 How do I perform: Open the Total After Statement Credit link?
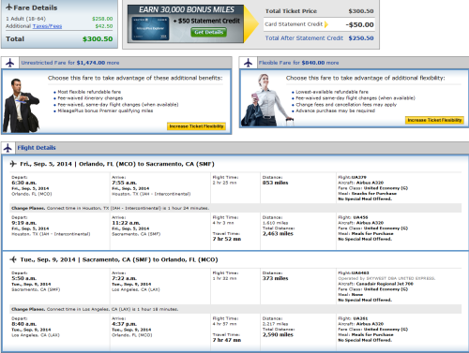[304, 38]
